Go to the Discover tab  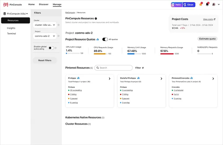(x=44, y=4)
